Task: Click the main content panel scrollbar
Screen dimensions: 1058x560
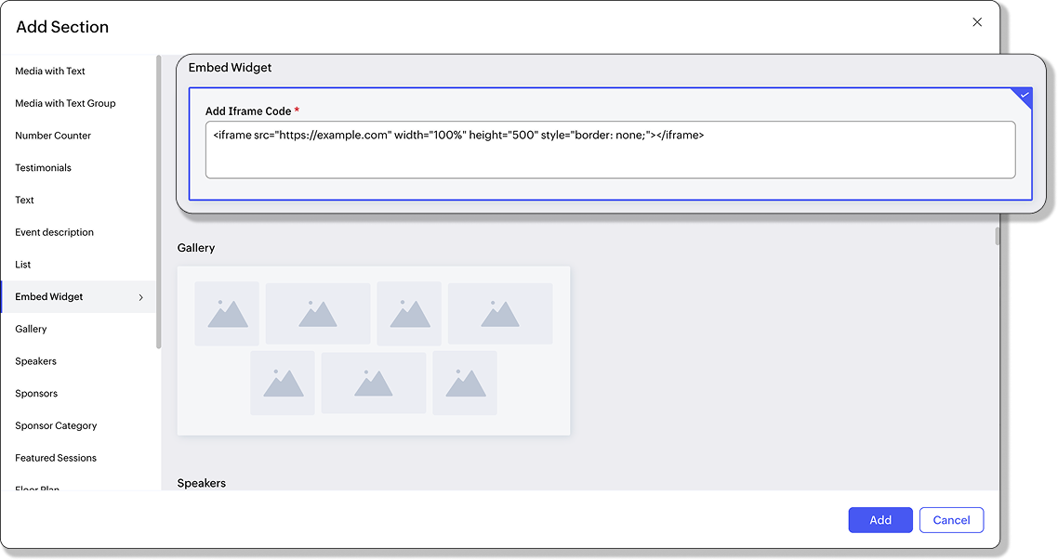Action: coord(998,236)
